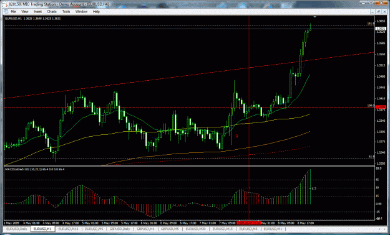The width and height of the screenshot is (390, 235).
Task: Maximize the MIG Trading Station window
Action: click(371, 2)
